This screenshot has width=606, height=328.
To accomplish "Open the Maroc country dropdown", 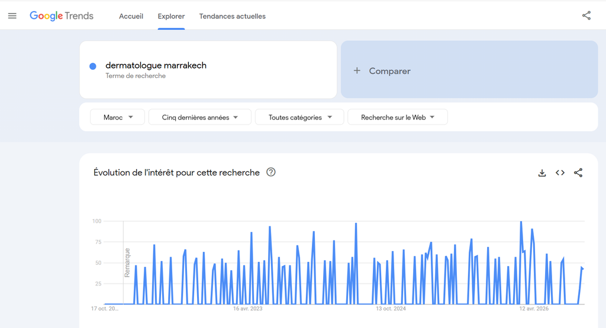I will pos(118,117).
